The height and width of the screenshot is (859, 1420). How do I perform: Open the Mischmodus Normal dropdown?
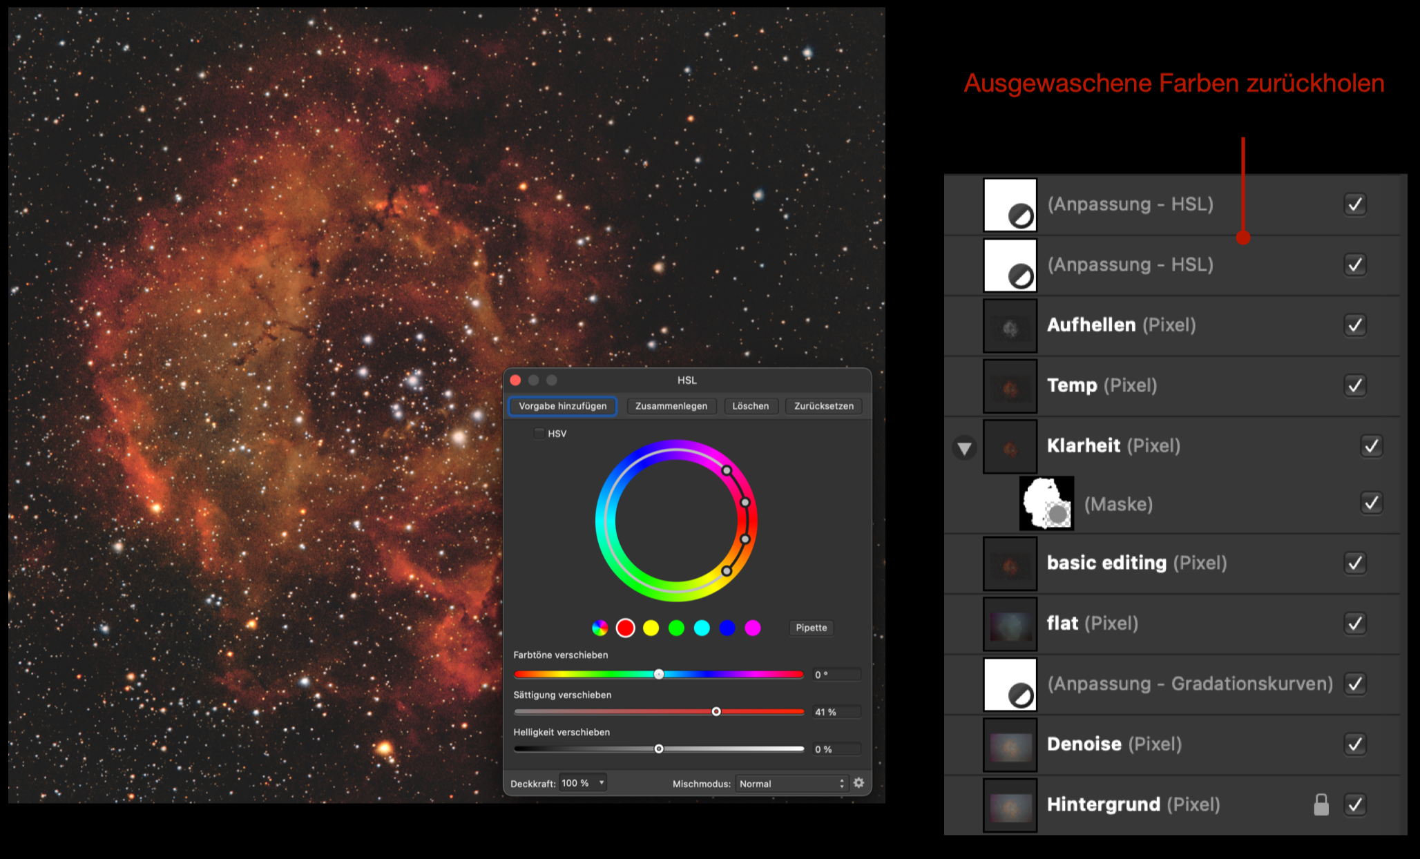click(x=791, y=784)
